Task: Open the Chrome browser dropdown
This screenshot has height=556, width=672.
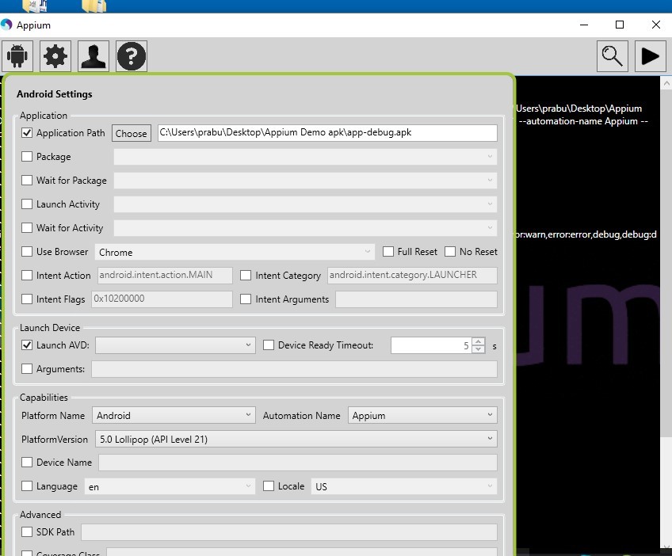Action: (x=235, y=252)
